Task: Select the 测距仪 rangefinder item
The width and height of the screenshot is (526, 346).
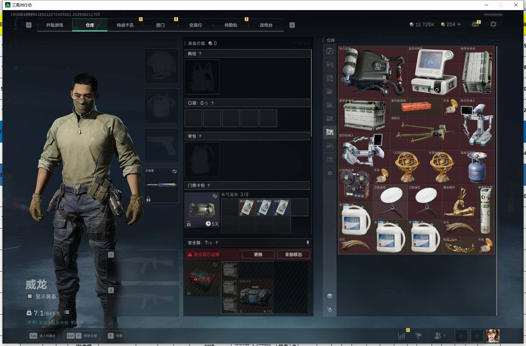Action: pyautogui.click(x=424, y=132)
